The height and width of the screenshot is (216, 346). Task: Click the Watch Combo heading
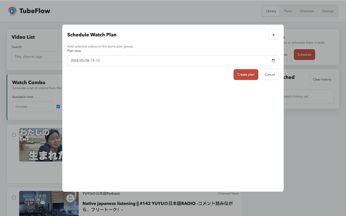point(29,82)
